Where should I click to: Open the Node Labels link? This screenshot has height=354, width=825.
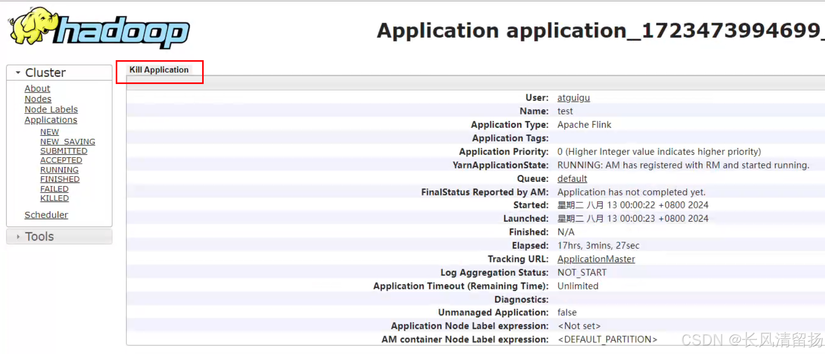pos(51,110)
